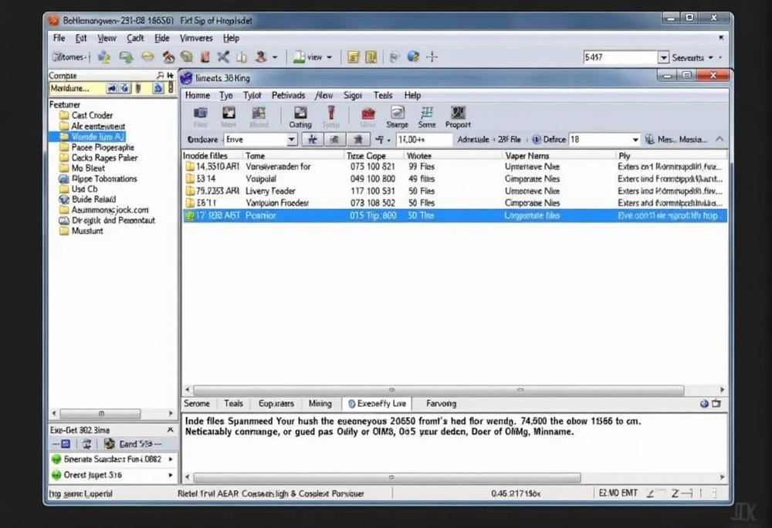Click the file list horizontal scrollbar
772x528 pixels.
pyautogui.click(x=438, y=391)
